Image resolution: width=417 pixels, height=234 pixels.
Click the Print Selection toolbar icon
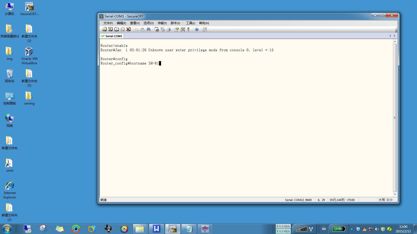pos(163,29)
